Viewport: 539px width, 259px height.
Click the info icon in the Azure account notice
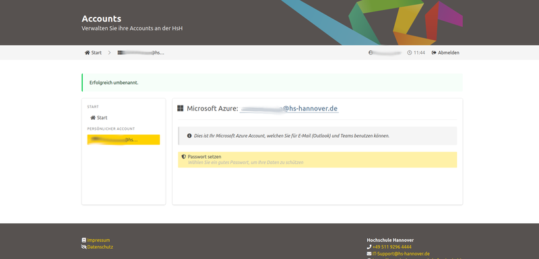(x=189, y=136)
